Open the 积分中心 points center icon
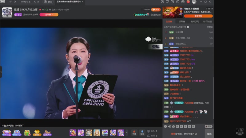 coord(17,133)
